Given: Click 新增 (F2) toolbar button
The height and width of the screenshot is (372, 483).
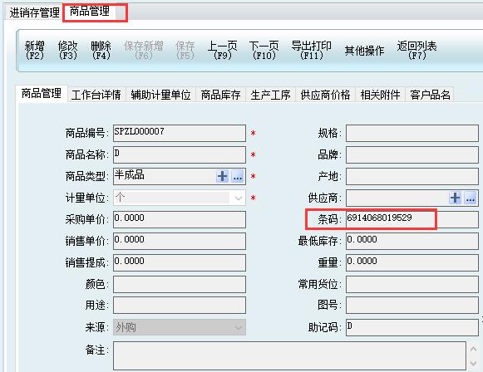Looking at the screenshot, I should point(35,51).
